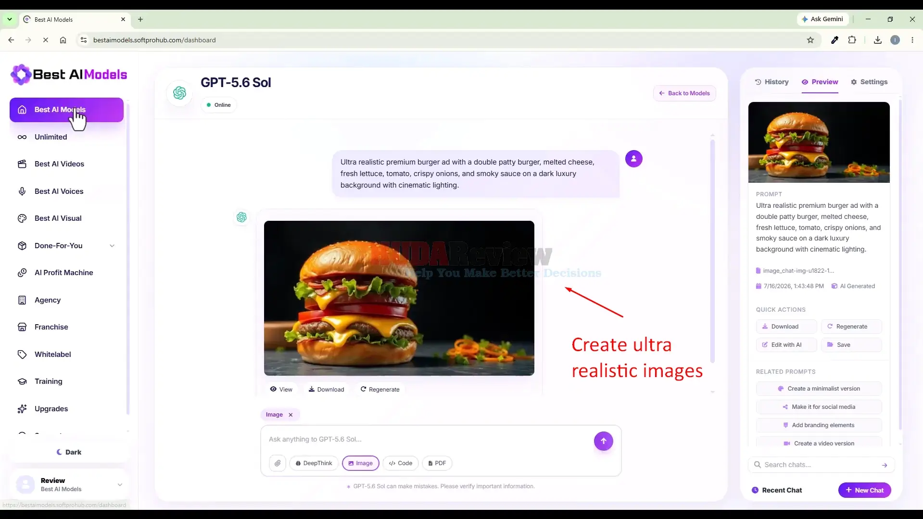Switch to Dark theme

coord(69,452)
